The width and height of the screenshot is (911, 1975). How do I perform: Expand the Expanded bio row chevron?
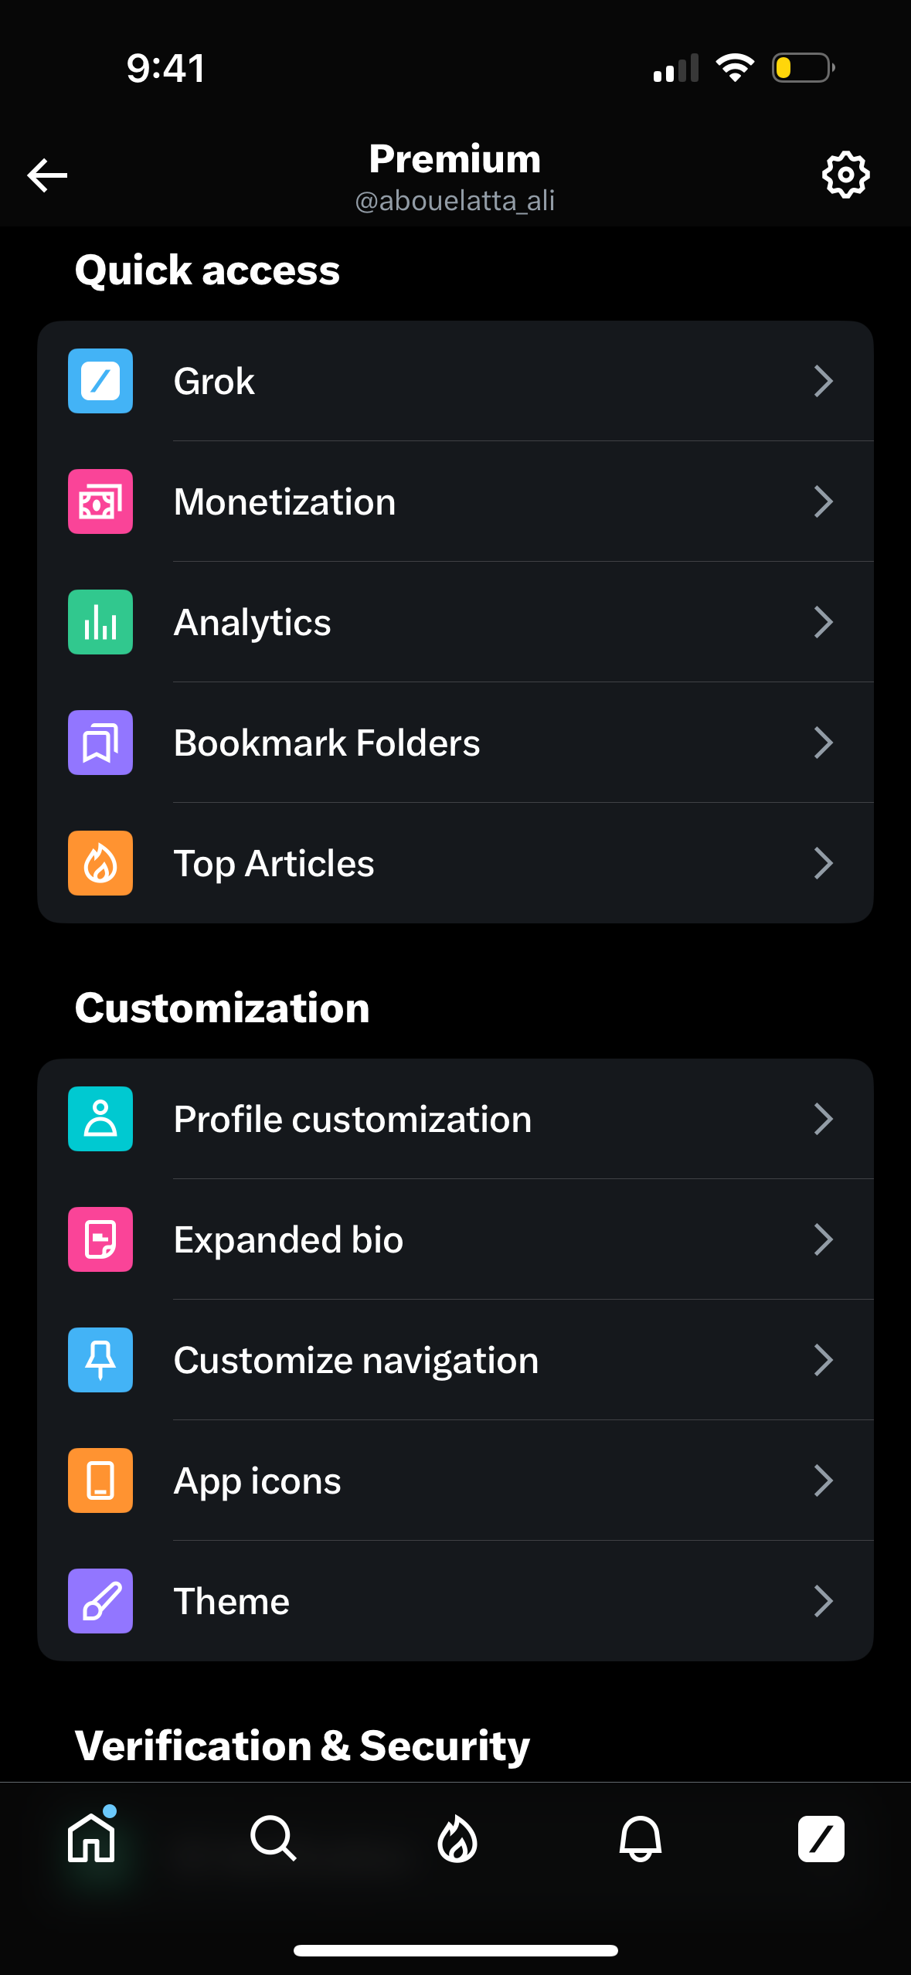(824, 1239)
